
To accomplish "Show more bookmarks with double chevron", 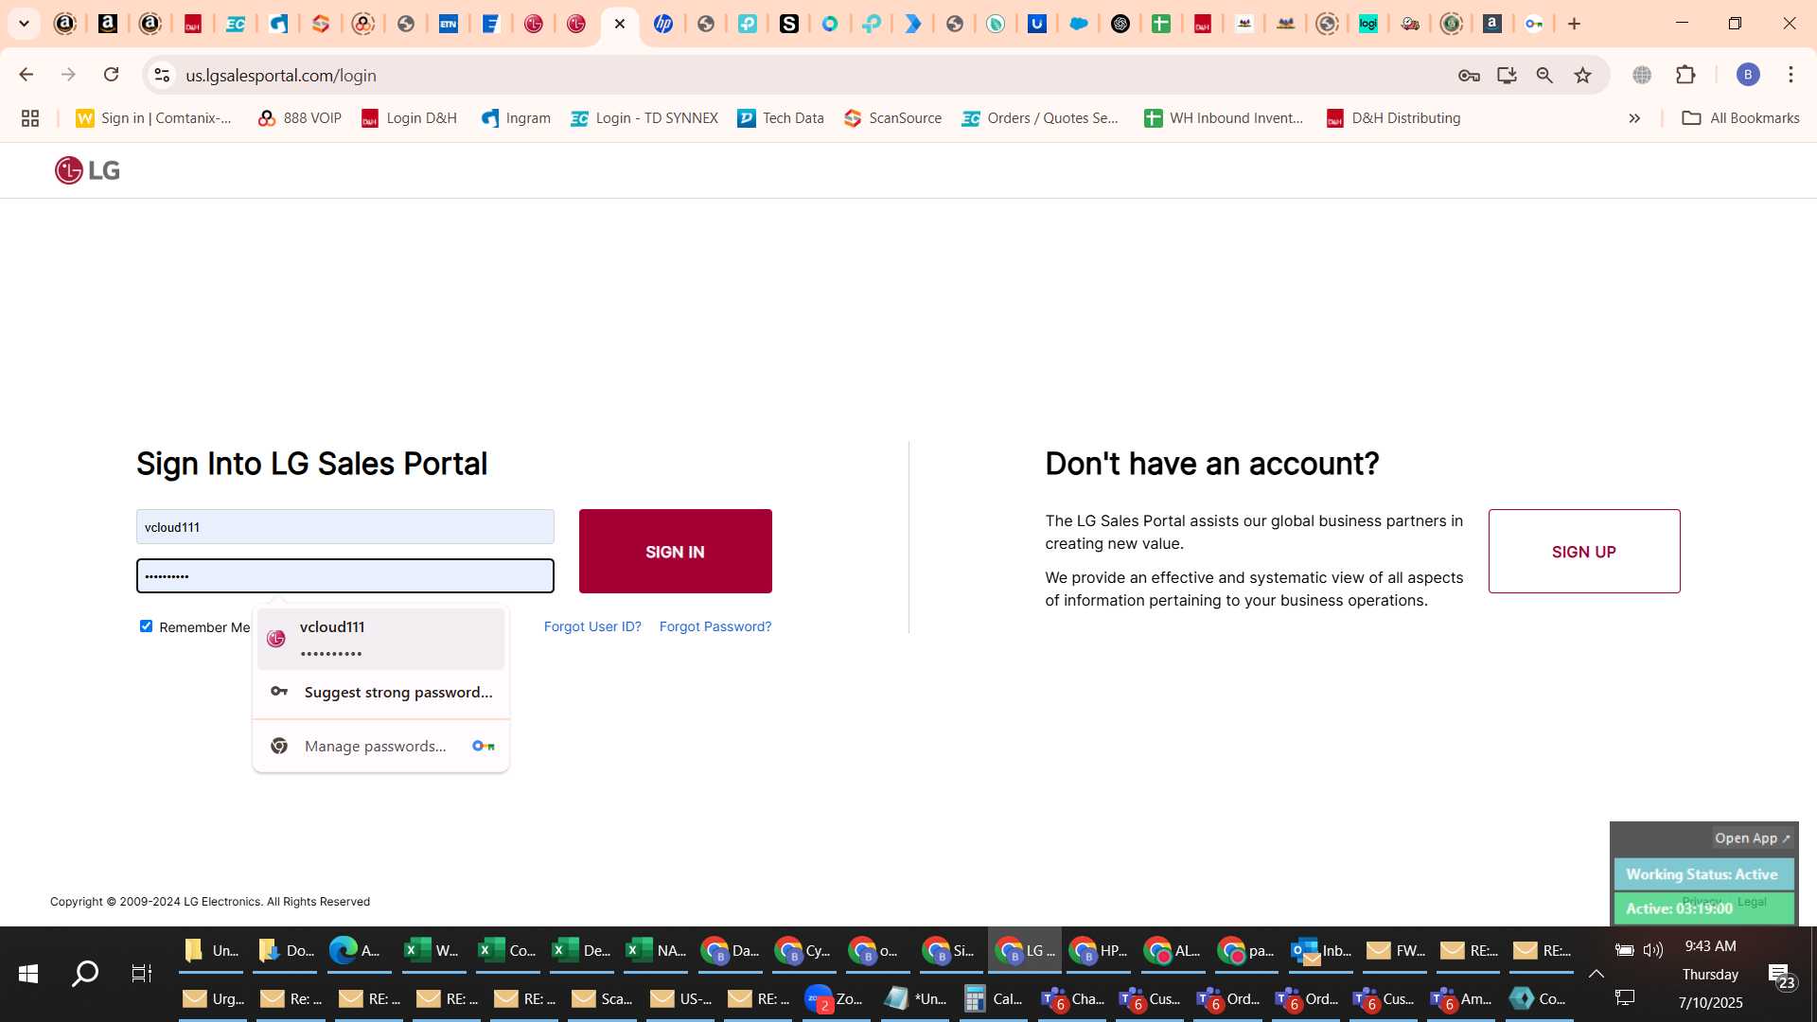I will pos(1634,118).
